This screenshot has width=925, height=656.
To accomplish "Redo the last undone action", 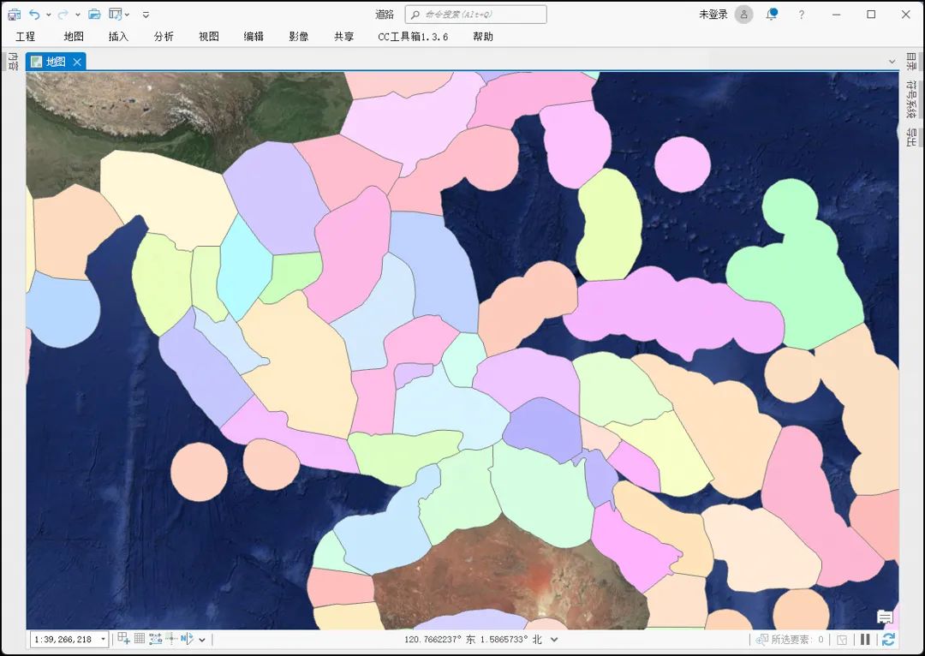I will pos(63,15).
